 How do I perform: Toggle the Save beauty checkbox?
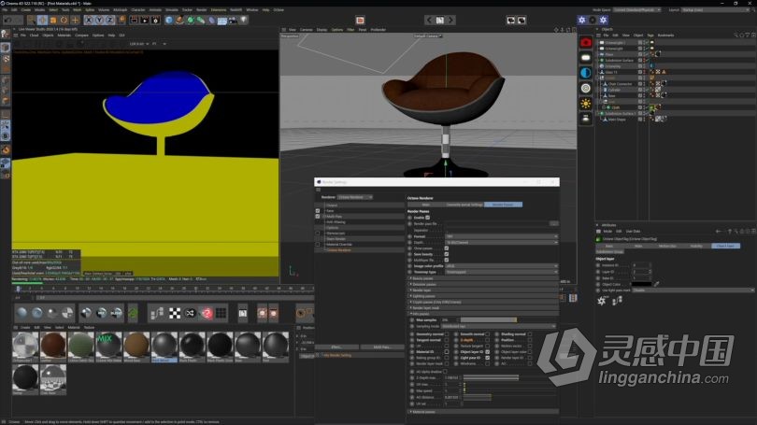(x=446, y=254)
